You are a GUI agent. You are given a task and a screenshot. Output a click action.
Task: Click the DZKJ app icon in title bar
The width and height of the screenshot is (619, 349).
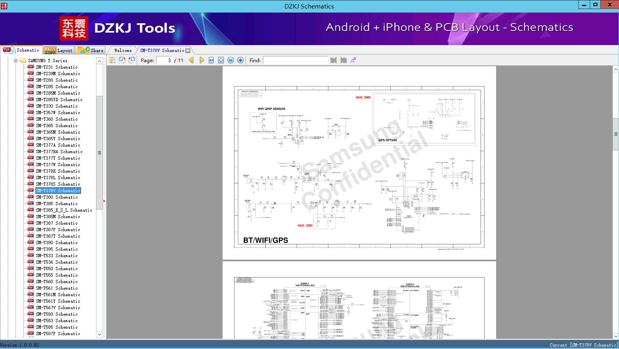click(4, 6)
